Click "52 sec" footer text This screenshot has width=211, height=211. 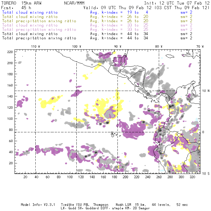[182, 205]
